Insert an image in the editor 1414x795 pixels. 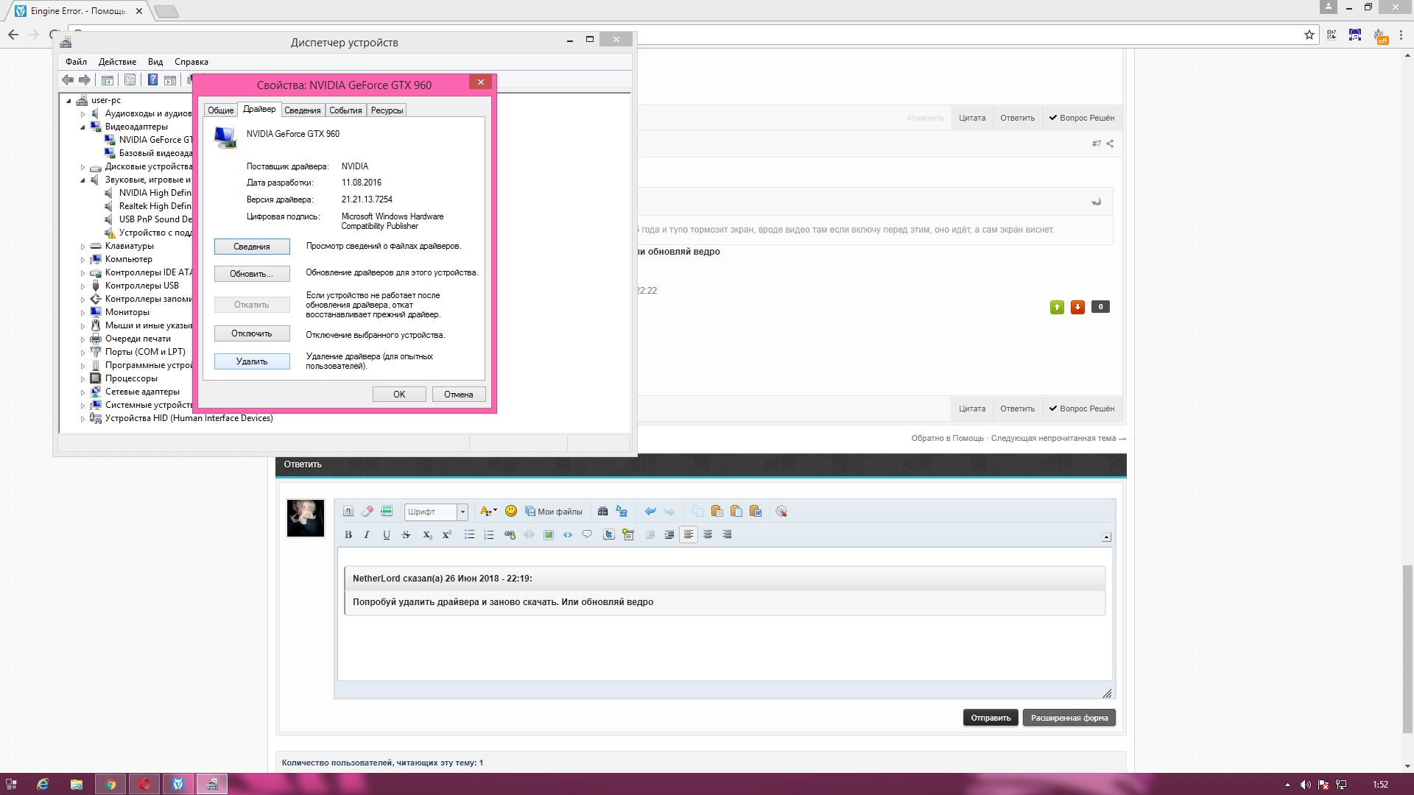(x=549, y=535)
